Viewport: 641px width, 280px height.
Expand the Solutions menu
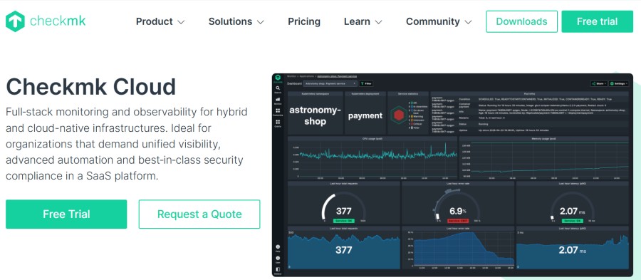236,21
